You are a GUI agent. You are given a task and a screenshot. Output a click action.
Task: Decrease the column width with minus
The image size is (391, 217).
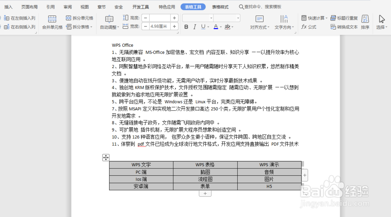click(x=145, y=26)
